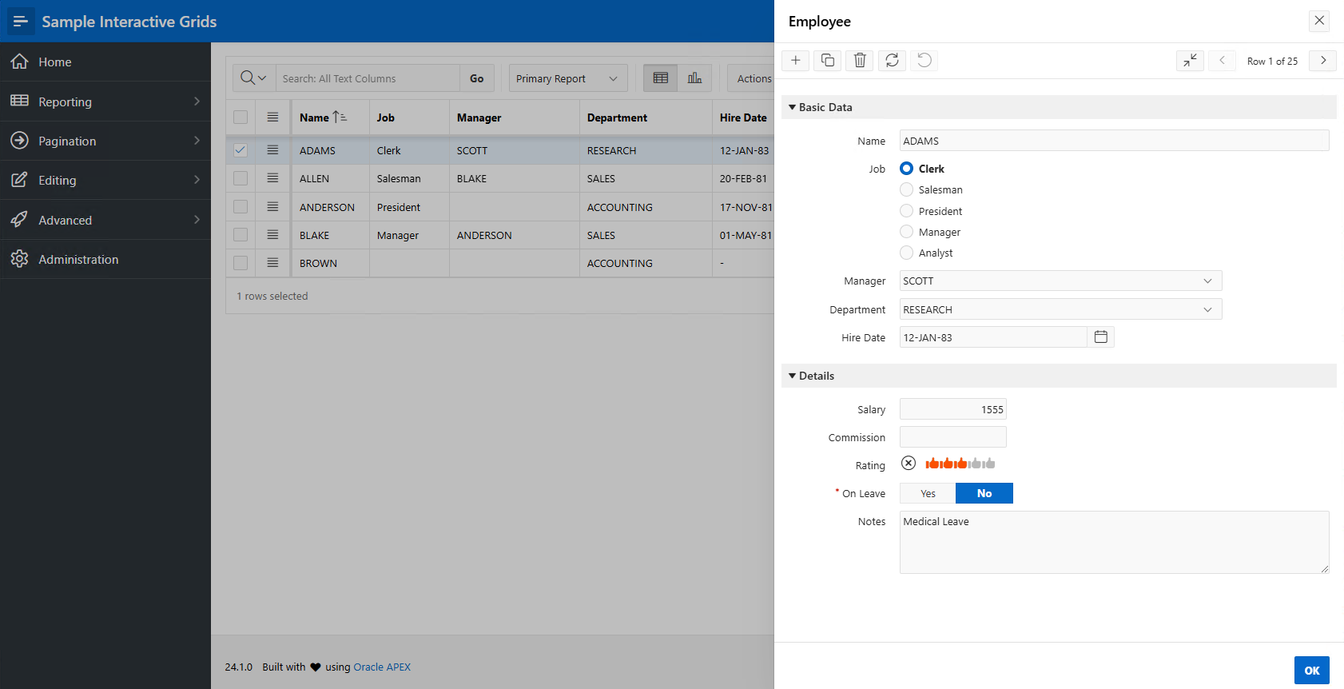Open row actions menu for BROWN

272,263
